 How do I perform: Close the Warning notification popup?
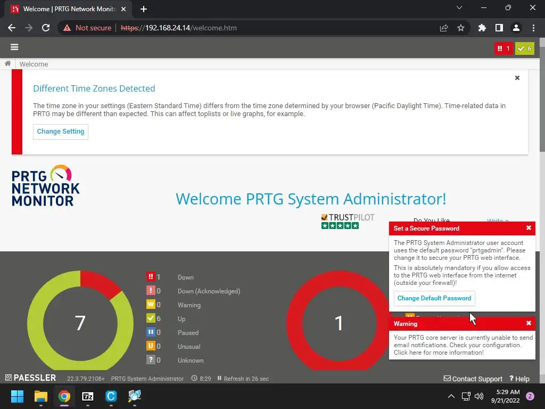click(x=529, y=323)
